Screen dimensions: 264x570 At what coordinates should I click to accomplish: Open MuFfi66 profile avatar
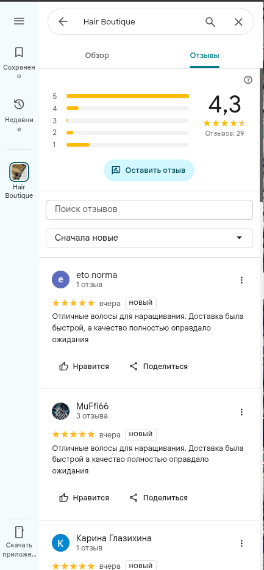[x=60, y=411]
